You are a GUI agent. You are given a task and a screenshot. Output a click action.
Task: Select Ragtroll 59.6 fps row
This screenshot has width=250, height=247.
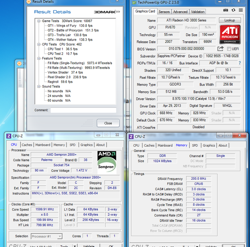pyautogui.click(x=60, y=82)
